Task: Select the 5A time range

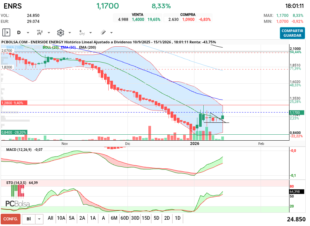Action: (72, 218)
